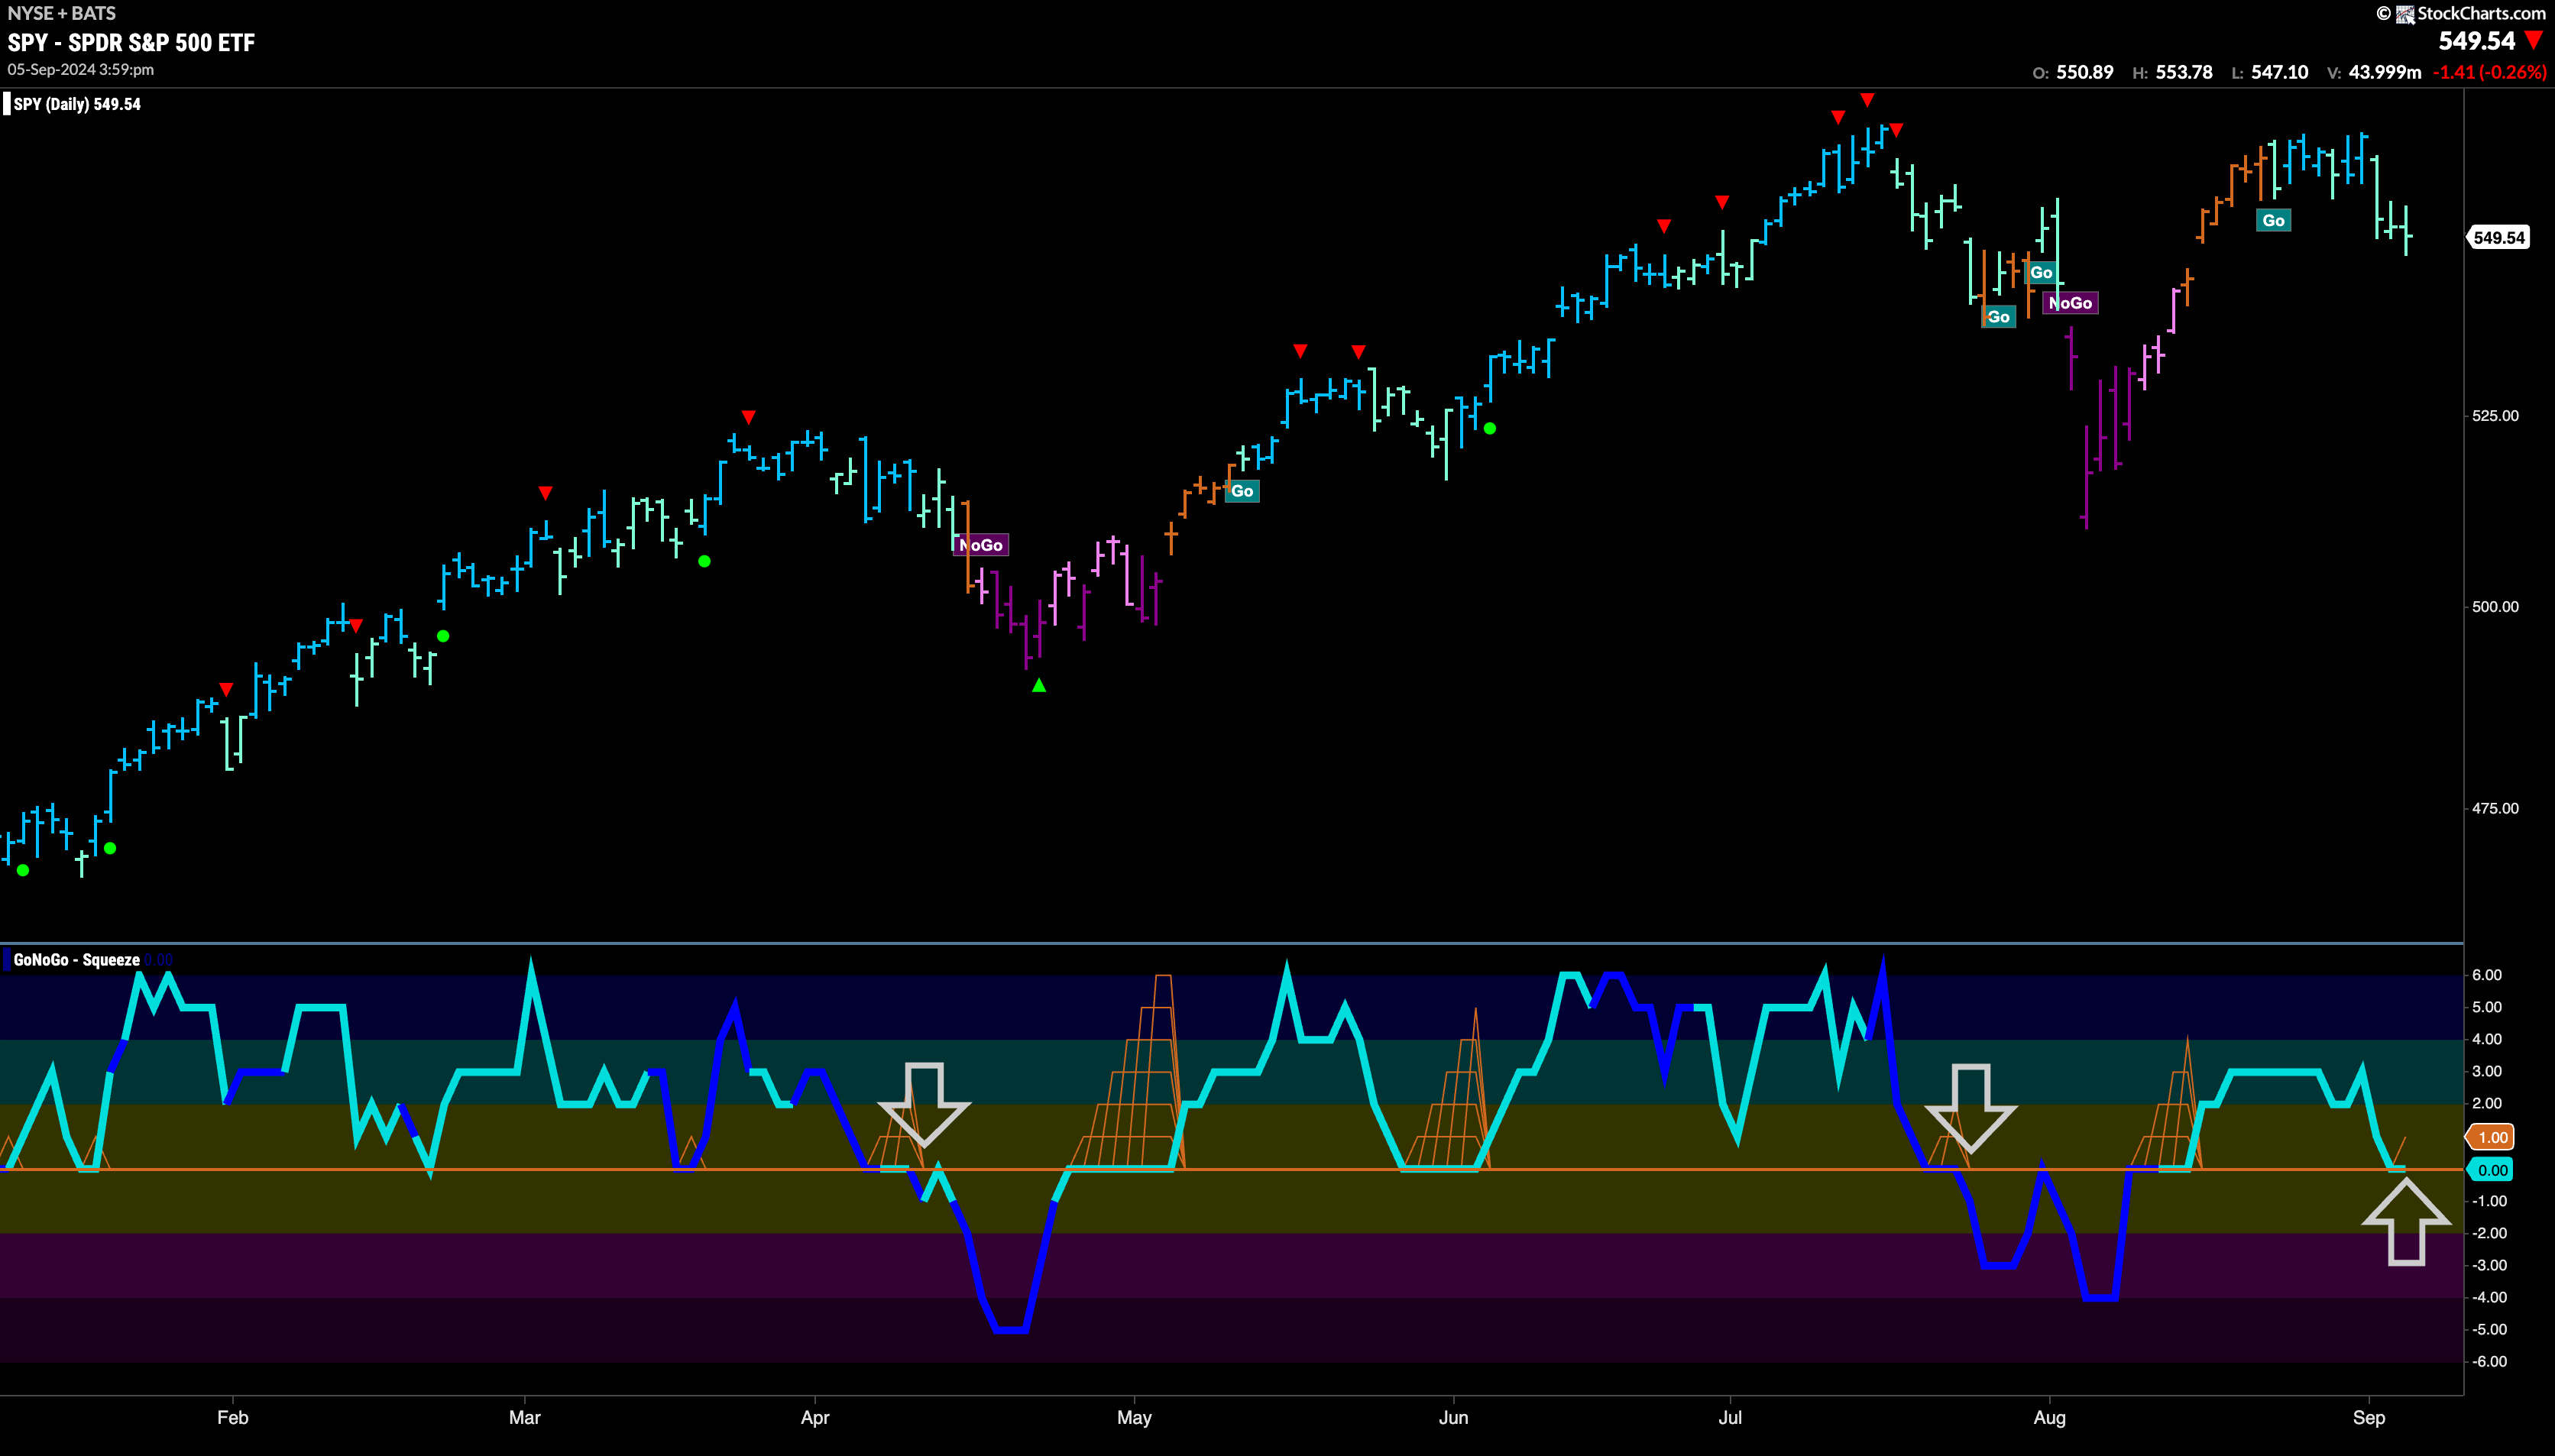This screenshot has width=2555, height=1456.
Task: Click the green circle marker in late February
Action: 443,636
